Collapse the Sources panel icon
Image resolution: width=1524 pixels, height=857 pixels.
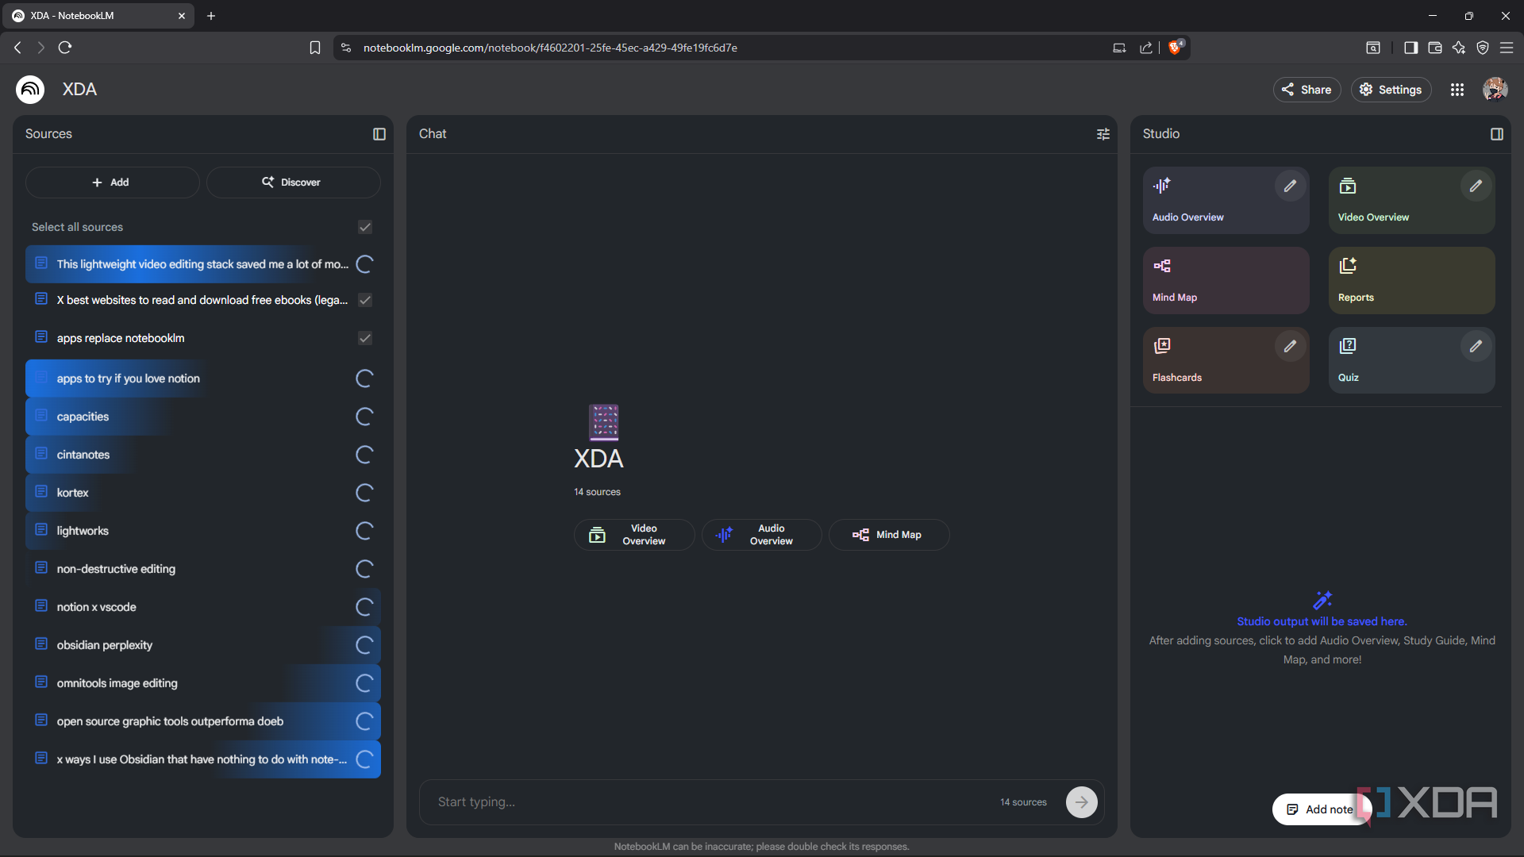tap(379, 134)
